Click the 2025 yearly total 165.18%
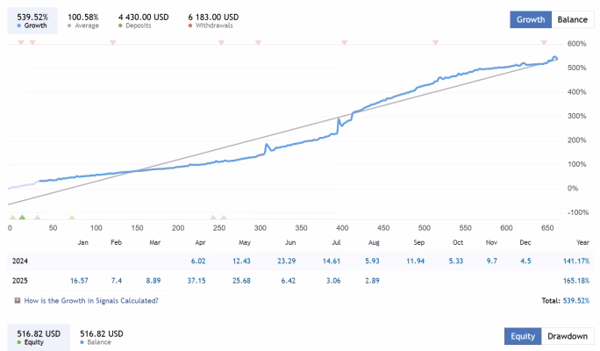 click(576, 281)
